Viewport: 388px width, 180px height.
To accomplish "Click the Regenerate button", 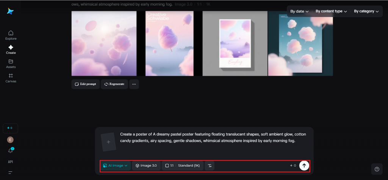I will (114, 84).
